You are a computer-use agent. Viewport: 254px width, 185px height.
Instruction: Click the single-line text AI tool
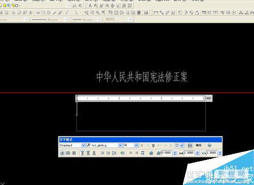coord(96,6)
